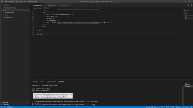Click the code minimap preview
193x108 pixels.
pyautogui.click(x=188, y=15)
